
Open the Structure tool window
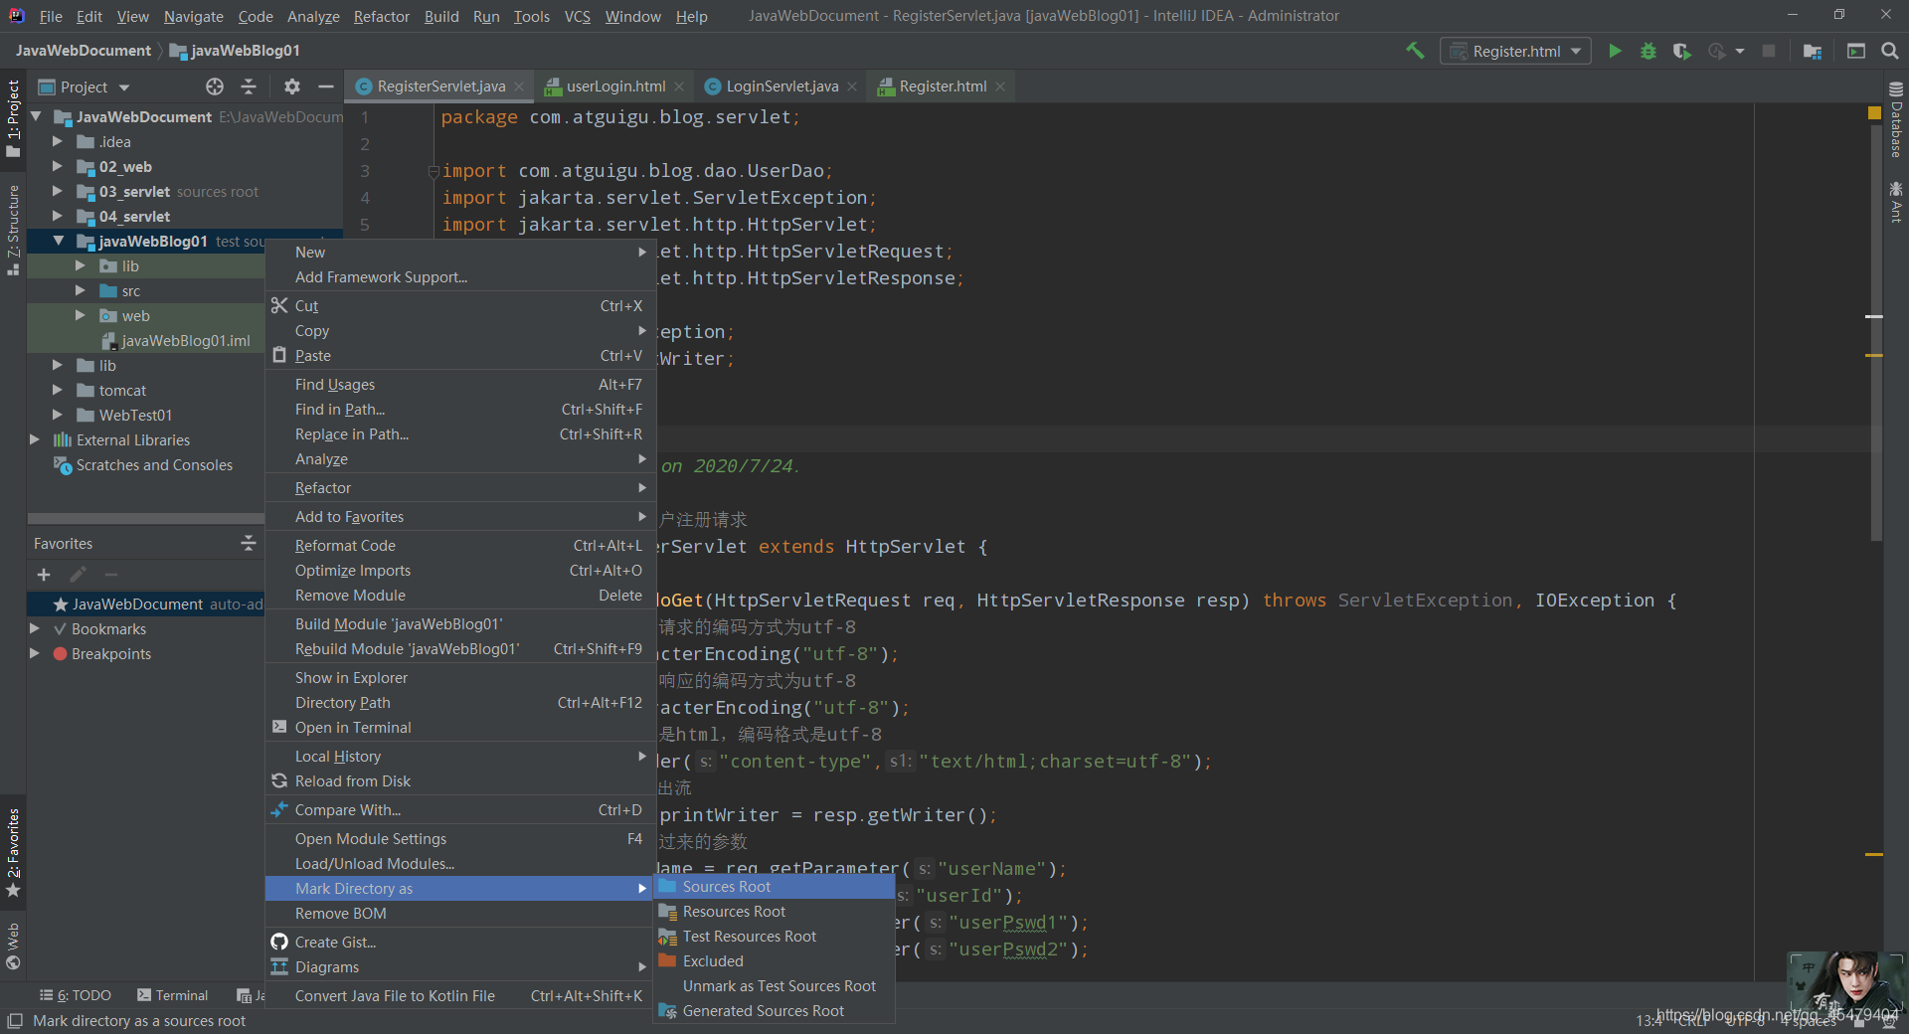tap(13, 231)
